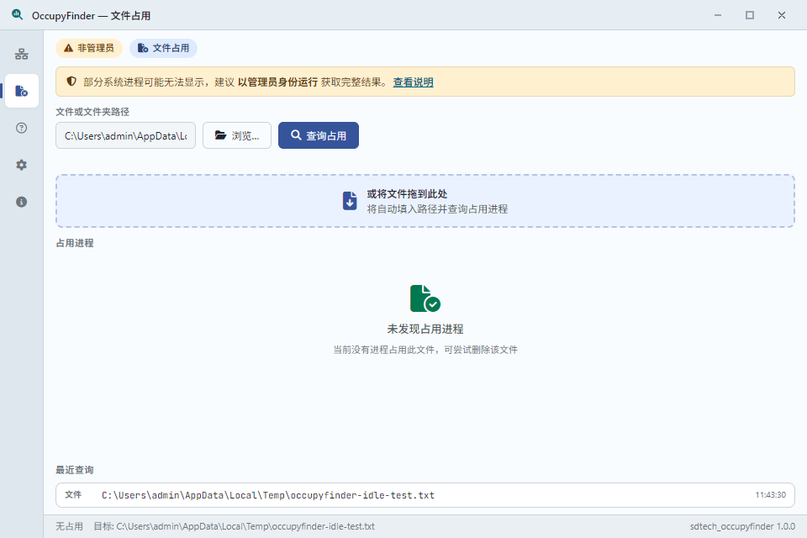The image size is (807, 538).
Task: Click the 查询占用 button
Action: click(319, 135)
